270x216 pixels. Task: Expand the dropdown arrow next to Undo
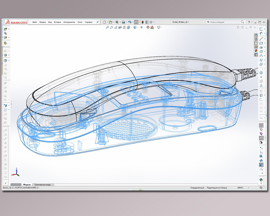click(x=133, y=22)
